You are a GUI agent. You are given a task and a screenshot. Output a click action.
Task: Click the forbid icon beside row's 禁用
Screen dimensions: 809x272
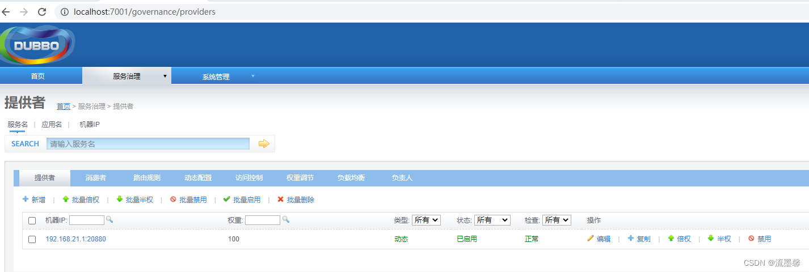(751, 239)
